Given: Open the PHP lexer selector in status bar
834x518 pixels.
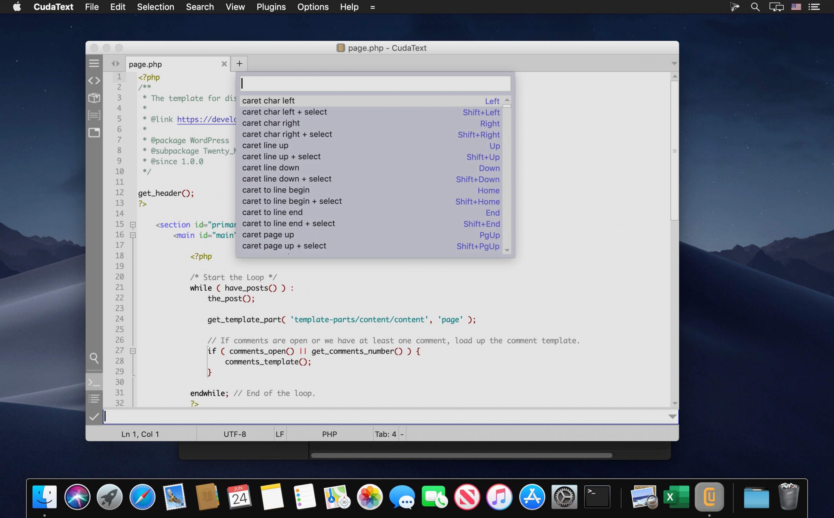Looking at the screenshot, I should pos(329,434).
